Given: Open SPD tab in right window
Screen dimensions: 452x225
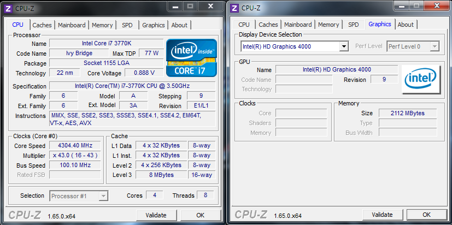Looking at the screenshot, I should [x=354, y=25].
